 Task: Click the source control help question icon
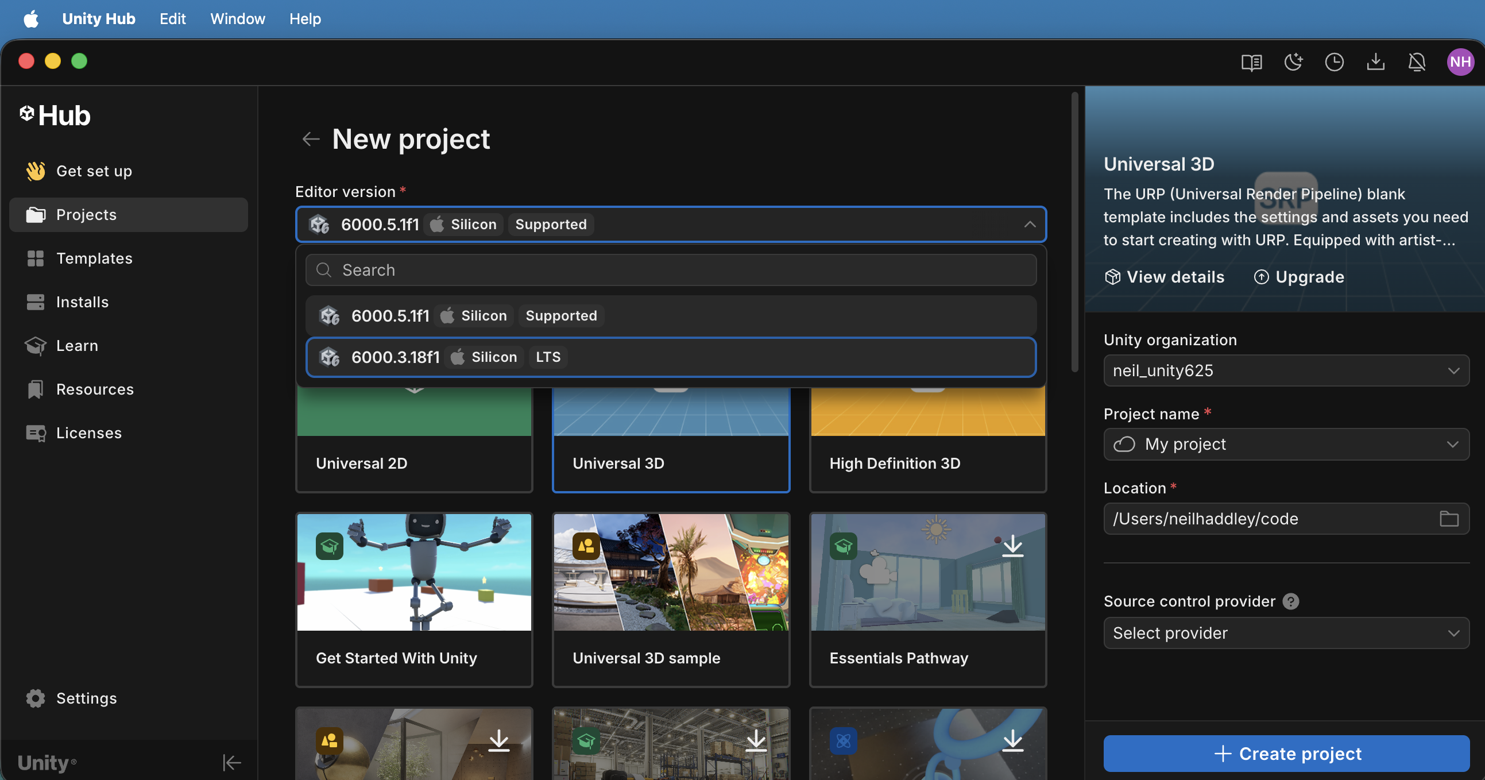point(1290,601)
